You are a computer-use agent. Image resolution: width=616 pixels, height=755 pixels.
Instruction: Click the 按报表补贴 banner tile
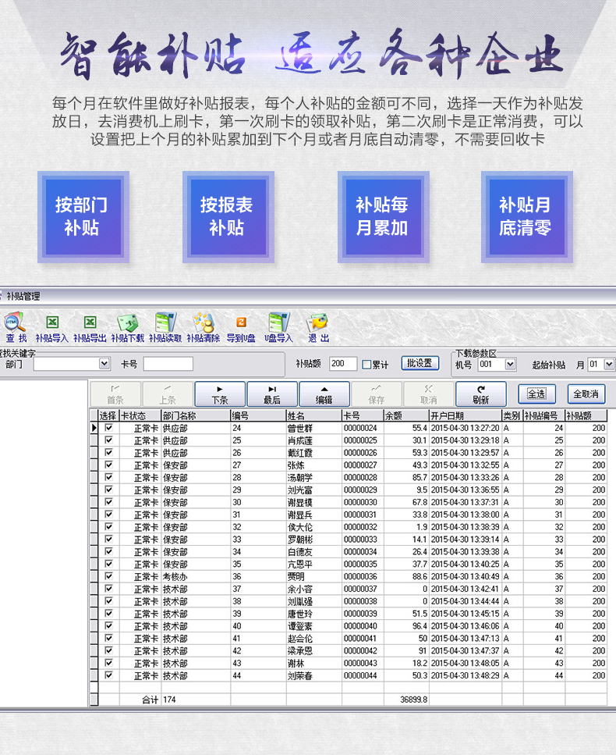point(228,217)
